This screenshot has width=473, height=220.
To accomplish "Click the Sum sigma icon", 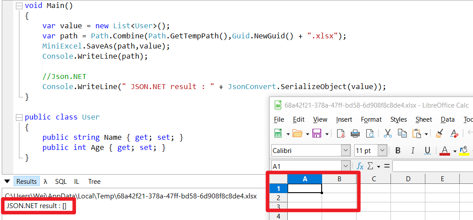I will 371,166.
